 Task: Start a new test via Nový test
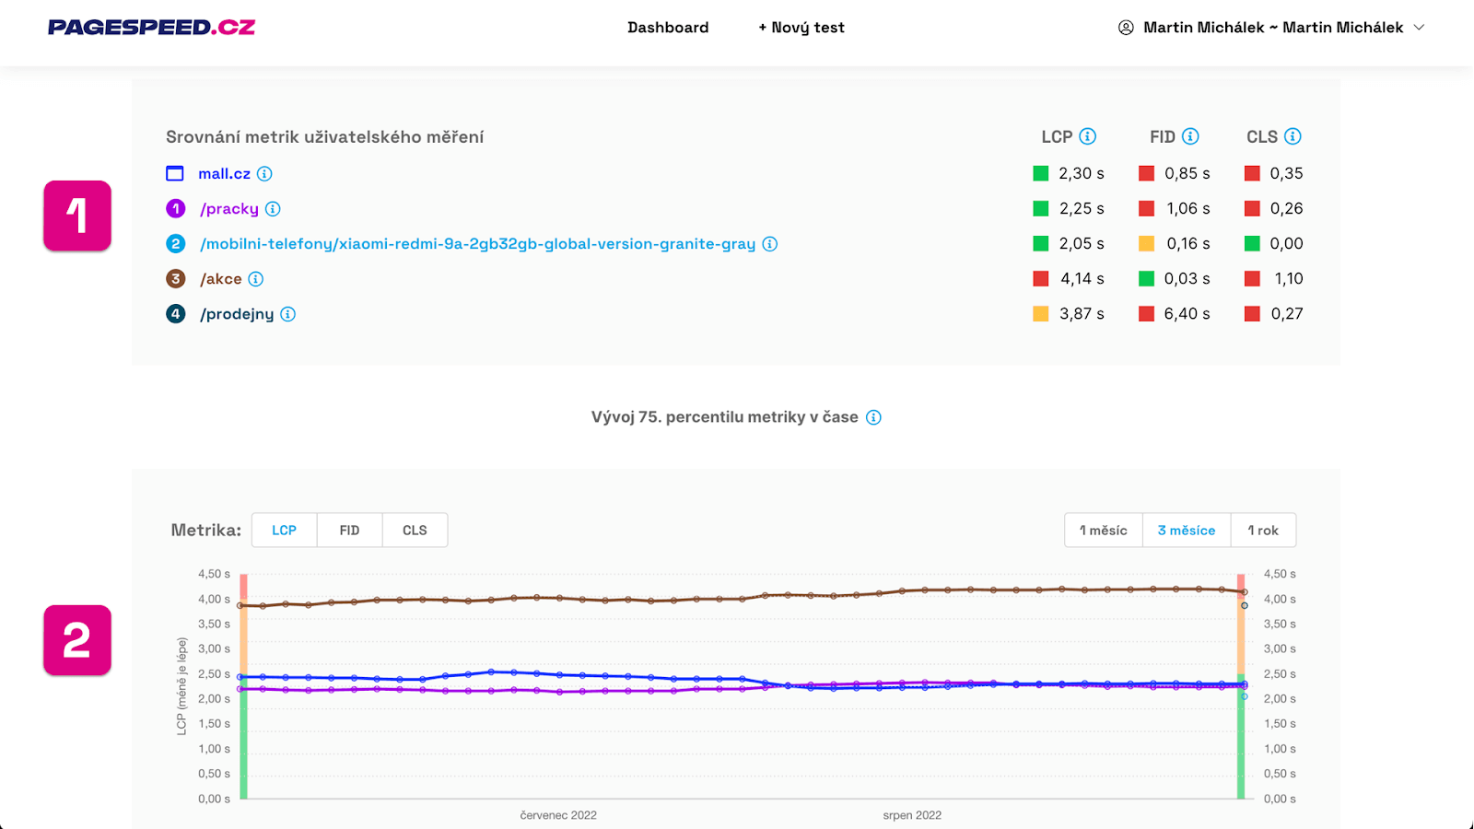tap(801, 27)
